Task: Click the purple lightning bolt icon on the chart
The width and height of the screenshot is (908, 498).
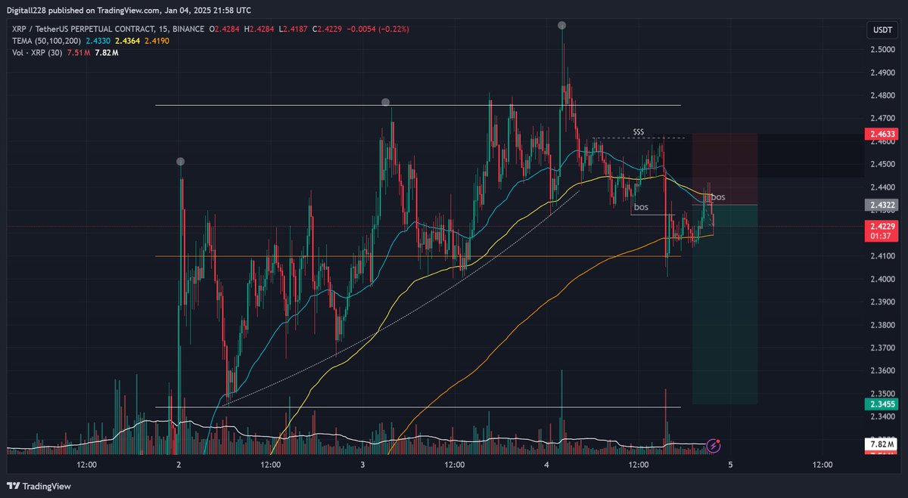Action: click(713, 446)
